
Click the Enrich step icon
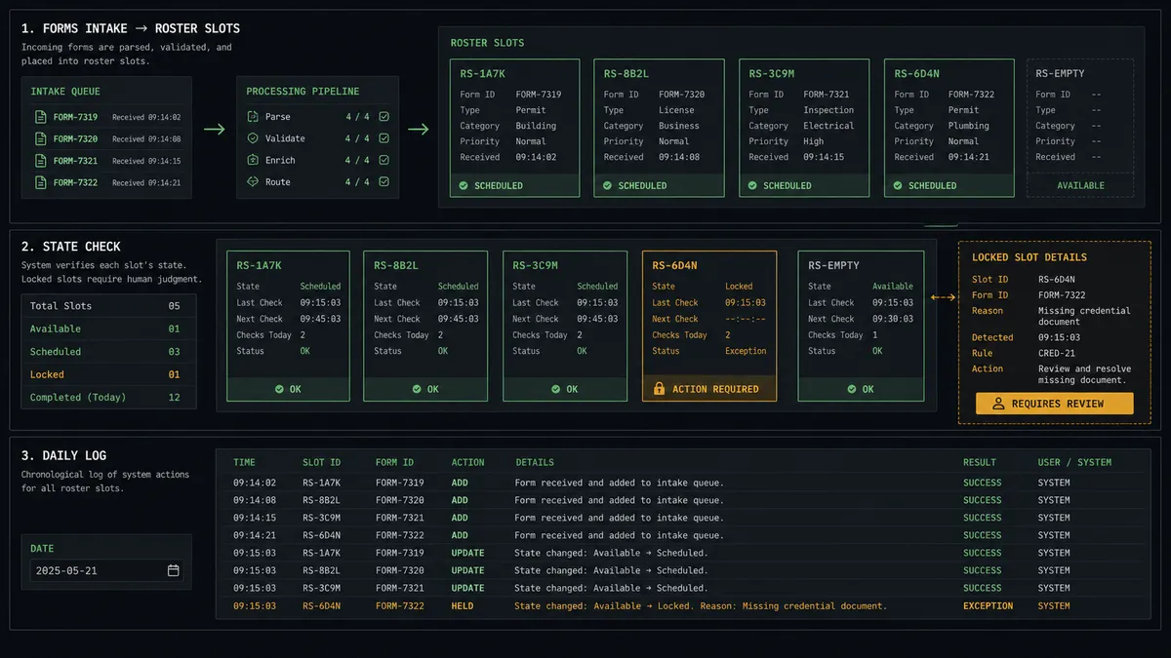pos(253,160)
